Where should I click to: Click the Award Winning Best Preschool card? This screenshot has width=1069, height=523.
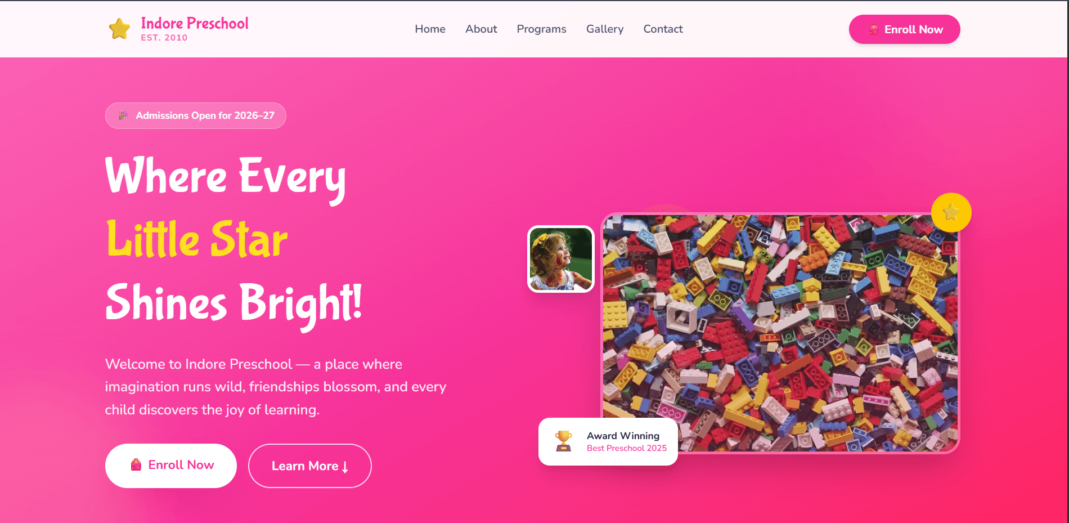[x=608, y=441]
